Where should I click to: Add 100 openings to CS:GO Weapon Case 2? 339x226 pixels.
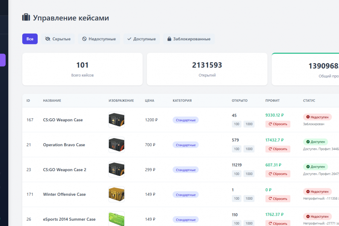[x=237, y=174]
